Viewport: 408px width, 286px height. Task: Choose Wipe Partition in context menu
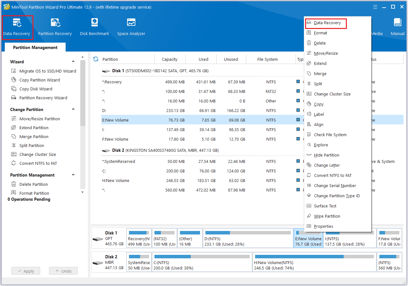tap(338, 216)
